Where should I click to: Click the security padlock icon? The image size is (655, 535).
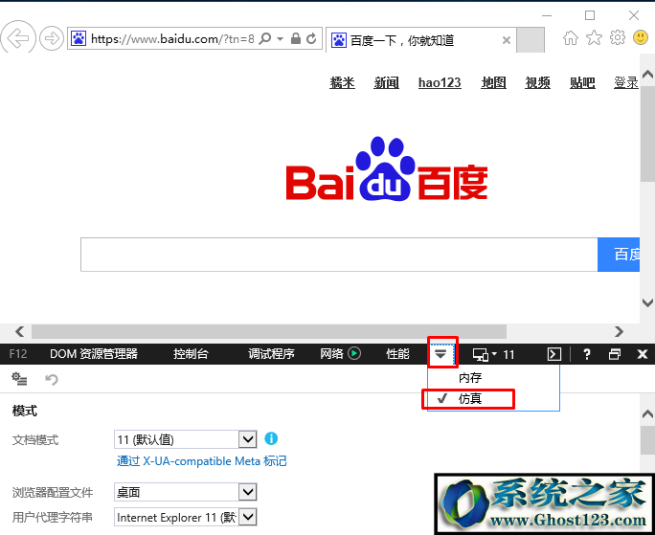(295, 38)
